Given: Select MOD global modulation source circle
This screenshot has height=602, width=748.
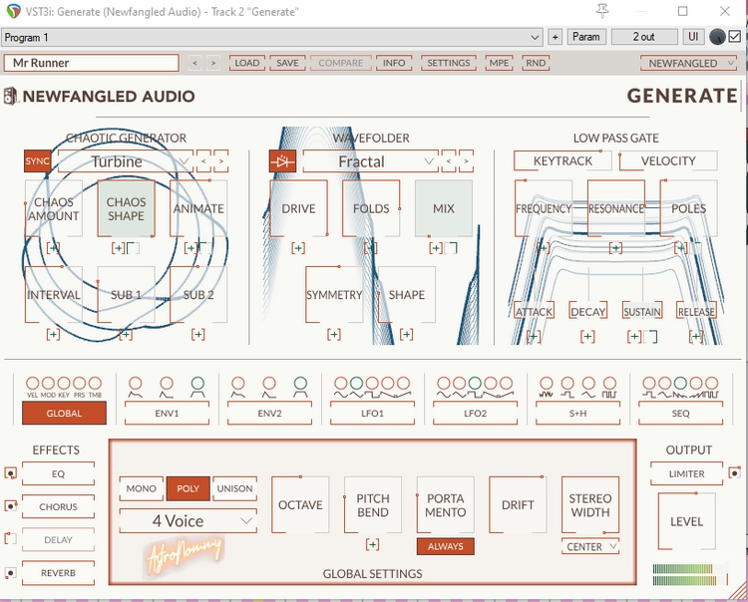Looking at the screenshot, I should tap(48, 383).
